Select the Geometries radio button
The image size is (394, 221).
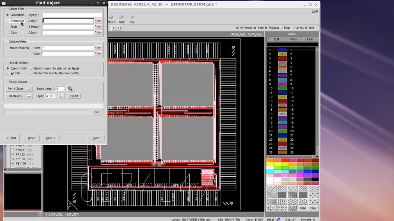(x=7, y=15)
